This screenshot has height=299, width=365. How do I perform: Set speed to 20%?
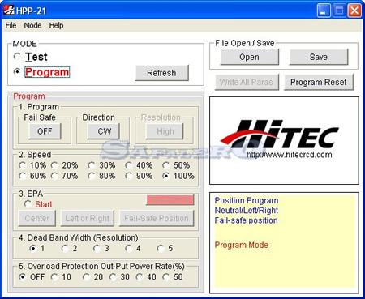pos(54,165)
